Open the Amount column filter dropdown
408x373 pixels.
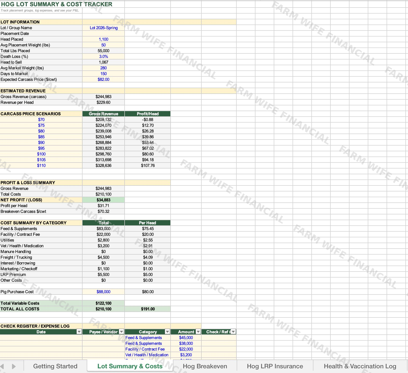point(198,332)
